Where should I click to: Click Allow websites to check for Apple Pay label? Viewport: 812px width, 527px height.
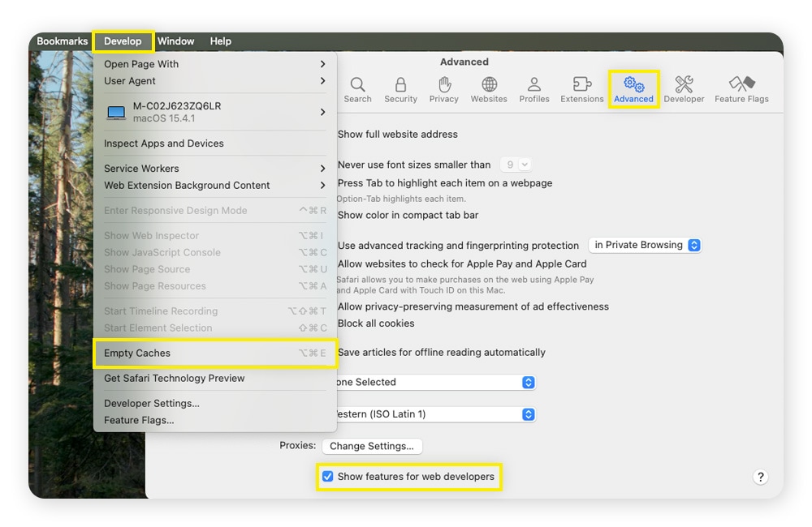pos(462,263)
